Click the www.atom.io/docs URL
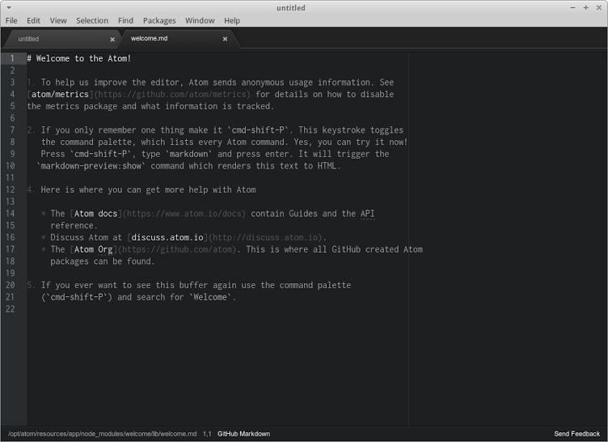Screen dimensions: 608x442 (x=184, y=214)
